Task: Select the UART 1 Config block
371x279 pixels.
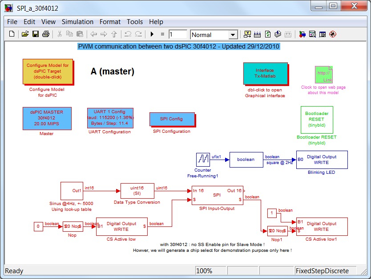Action: pos(110,118)
